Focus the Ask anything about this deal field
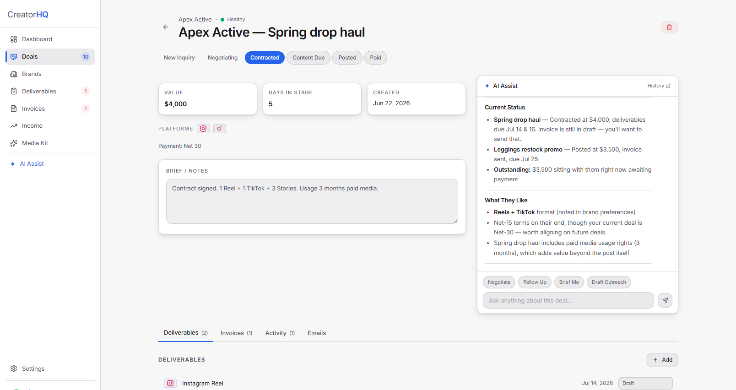 (568, 300)
